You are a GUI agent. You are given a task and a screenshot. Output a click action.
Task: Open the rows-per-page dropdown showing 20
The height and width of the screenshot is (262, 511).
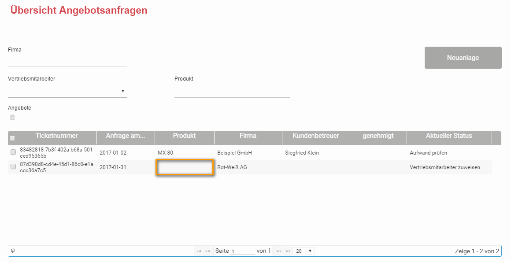(304, 251)
